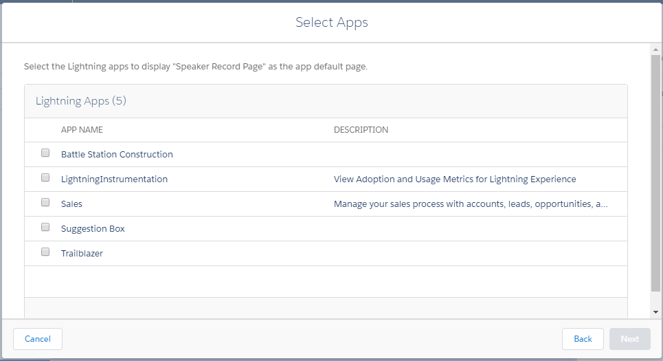The image size is (663, 361).
Task: Click the scrollbar up arrow
Action: (x=656, y=50)
